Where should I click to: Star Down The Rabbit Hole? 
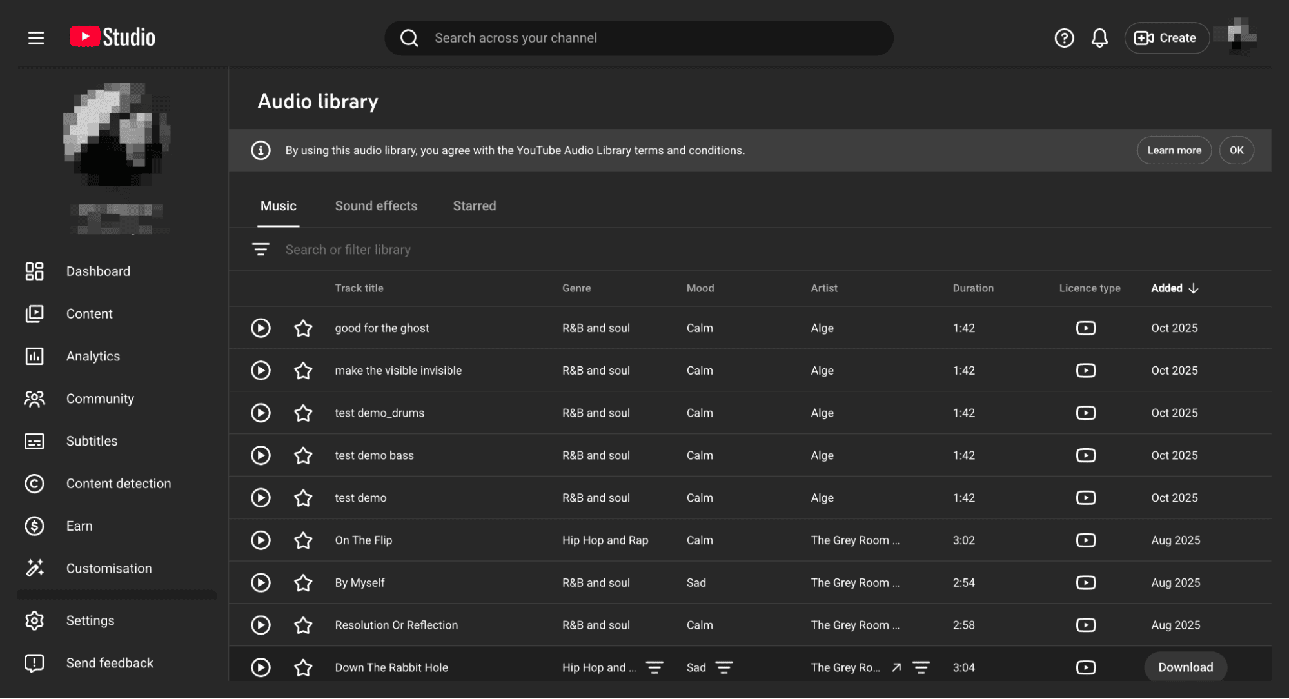pos(303,667)
